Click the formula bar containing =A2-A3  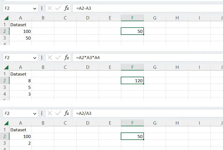point(145,8)
